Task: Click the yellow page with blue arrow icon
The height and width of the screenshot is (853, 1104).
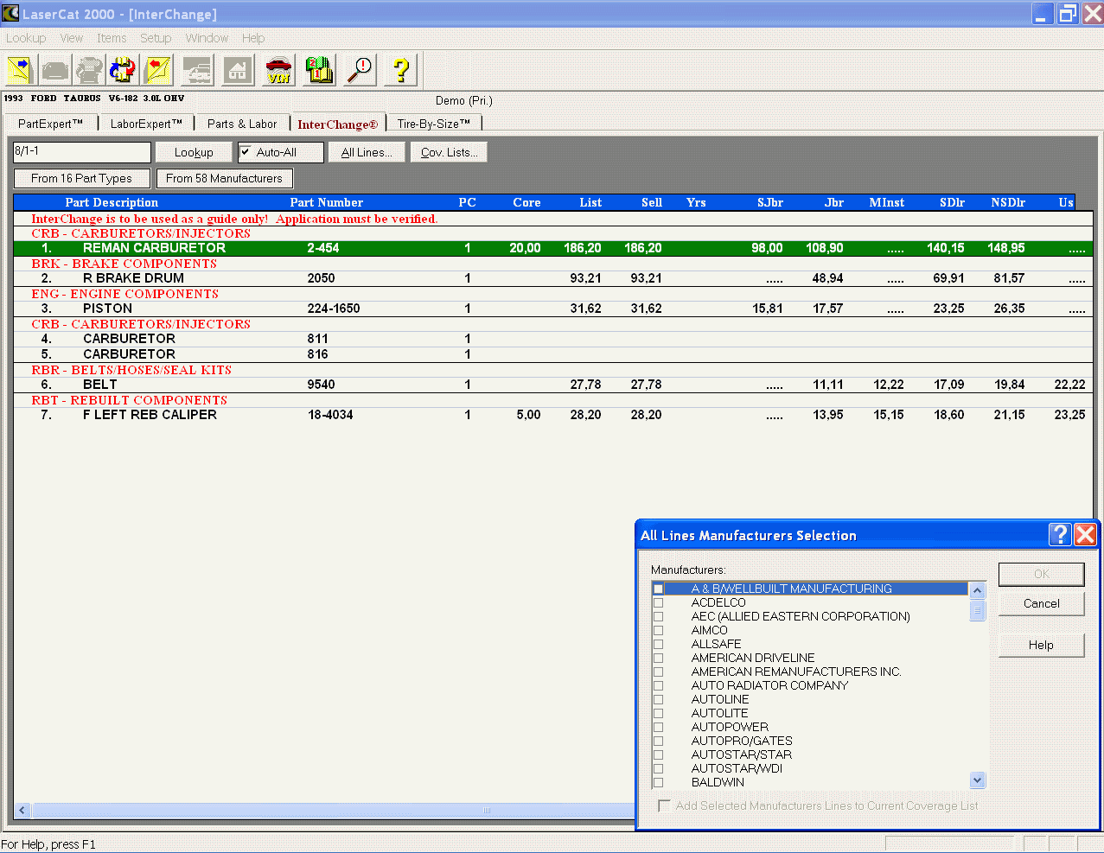Action: (19, 70)
